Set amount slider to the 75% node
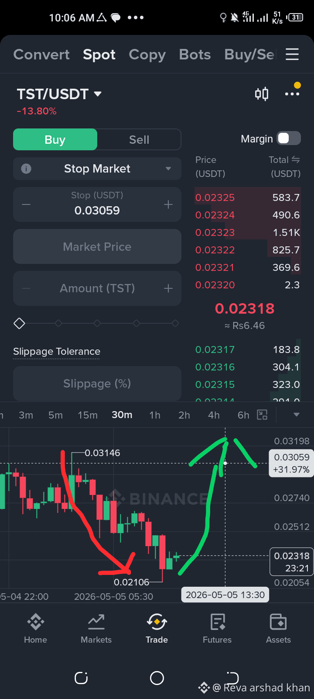The width and height of the screenshot is (314, 699). [137, 323]
